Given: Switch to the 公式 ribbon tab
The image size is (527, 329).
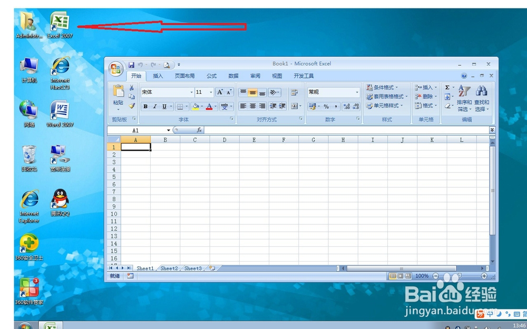Looking at the screenshot, I should pyautogui.click(x=211, y=76).
